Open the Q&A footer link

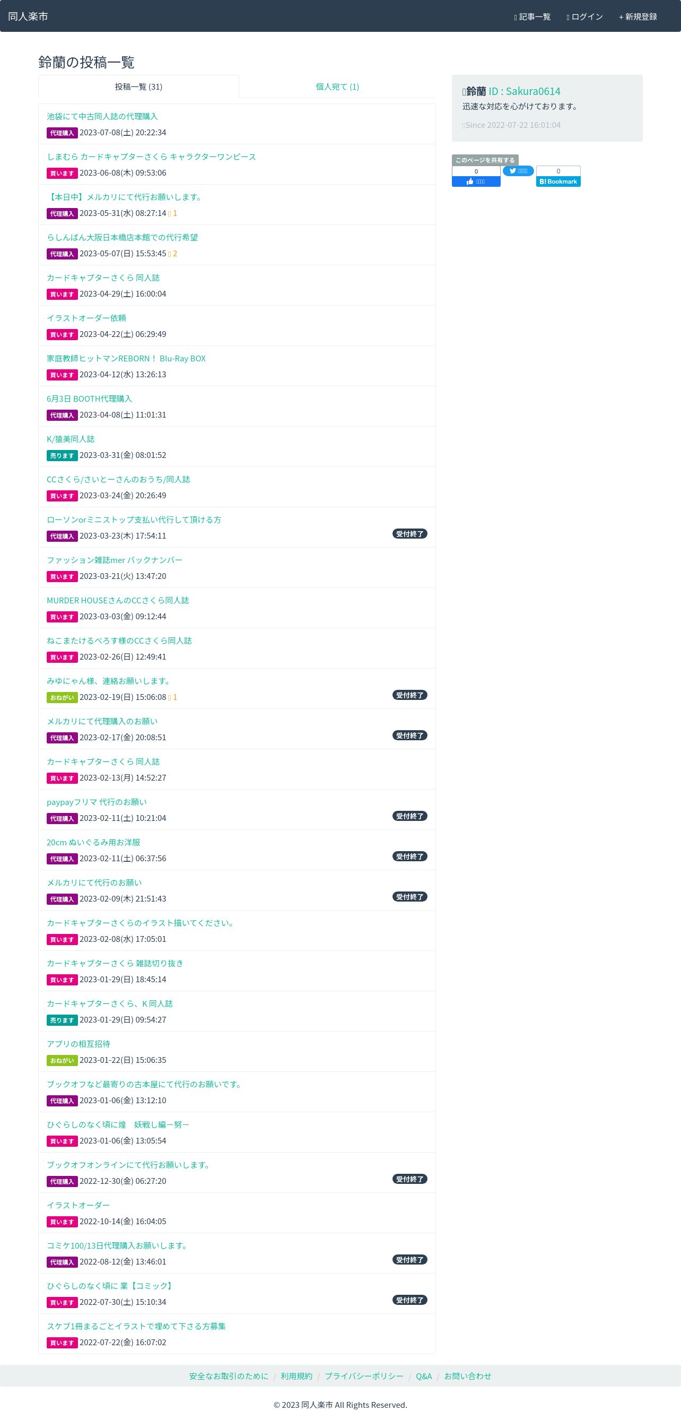[424, 1375]
